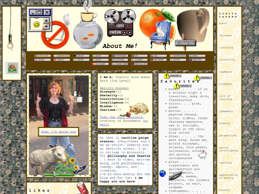Image resolution: width=259 pixels, height=194 pixels.
Task: Click the D&D badge
Action: 158,56
